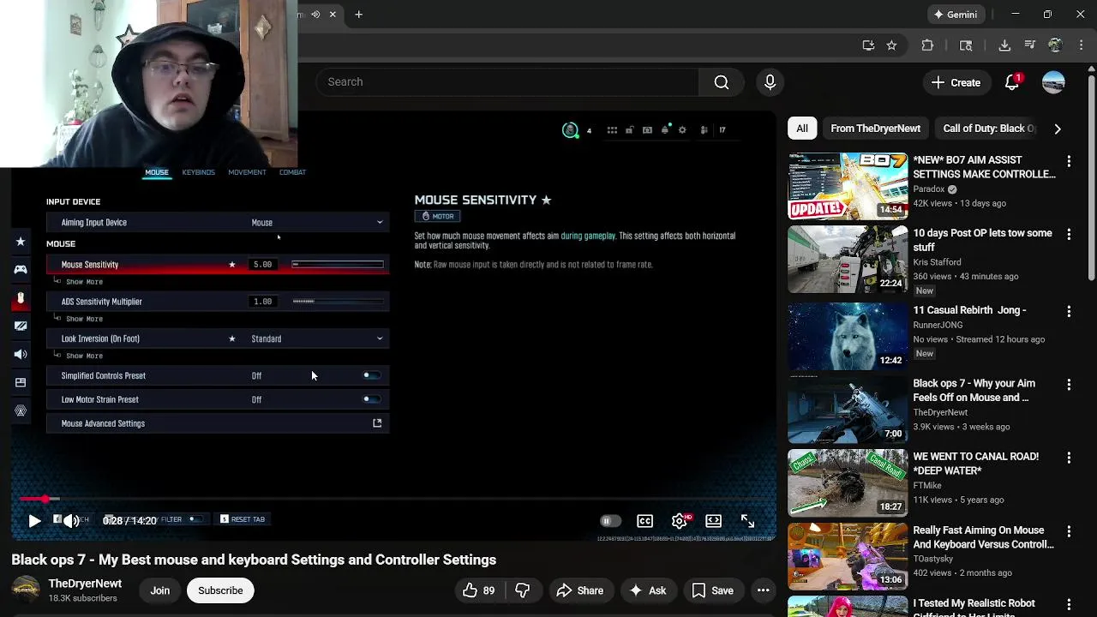This screenshot has height=617, width=1097.
Task: Play the YouTube video
Action: (x=34, y=520)
